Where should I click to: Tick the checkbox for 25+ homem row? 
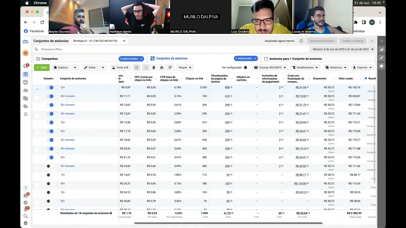(37, 141)
